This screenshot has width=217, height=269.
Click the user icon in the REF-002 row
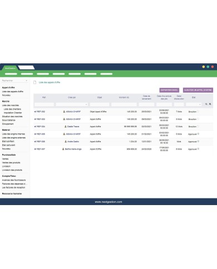[x=64, y=112]
